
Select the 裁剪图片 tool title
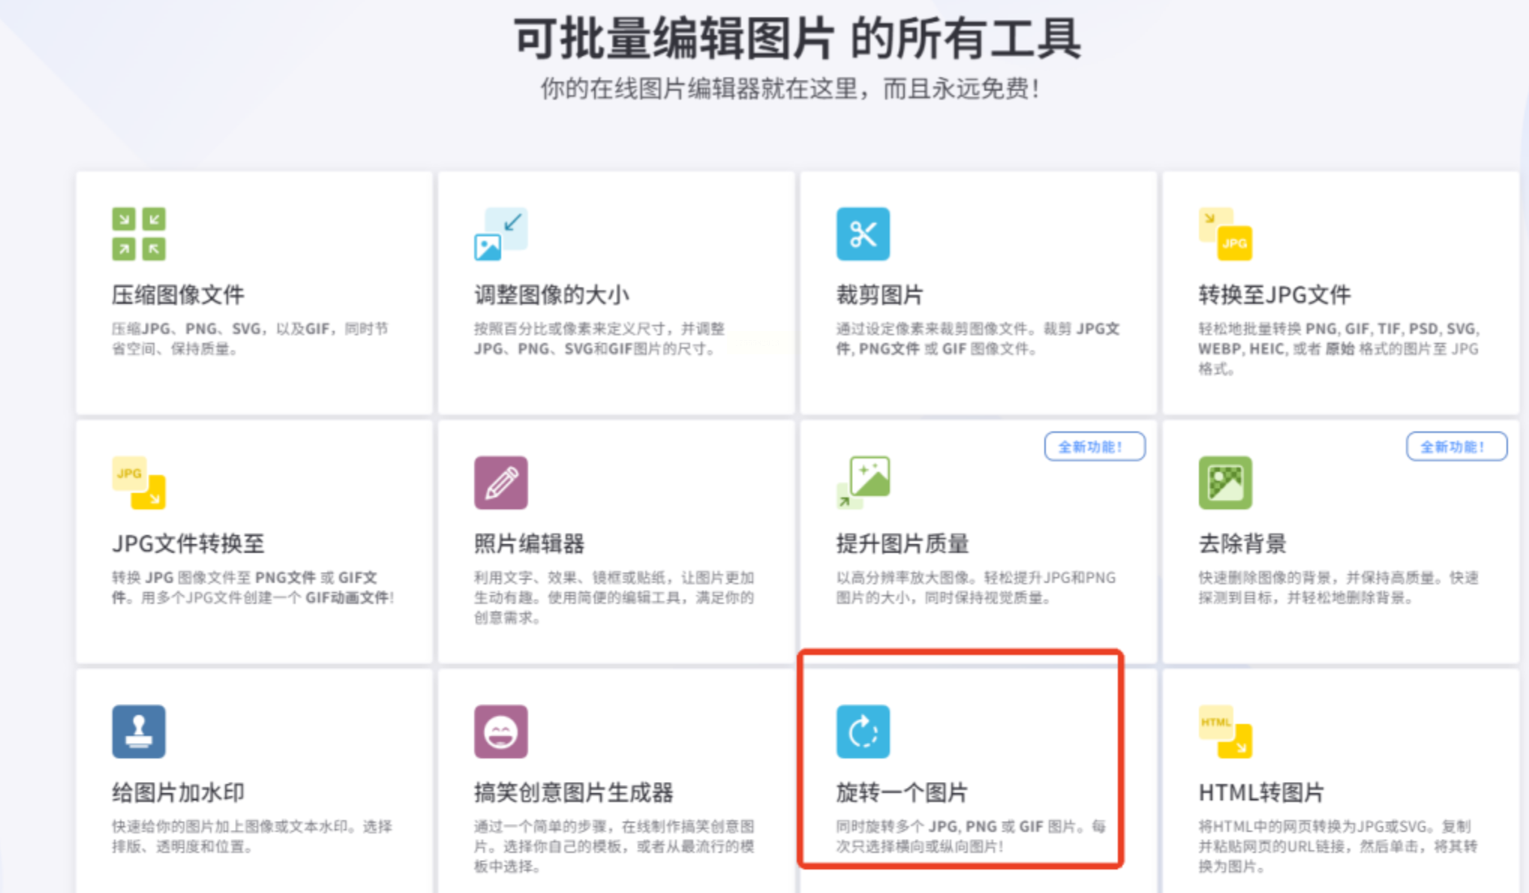click(879, 295)
